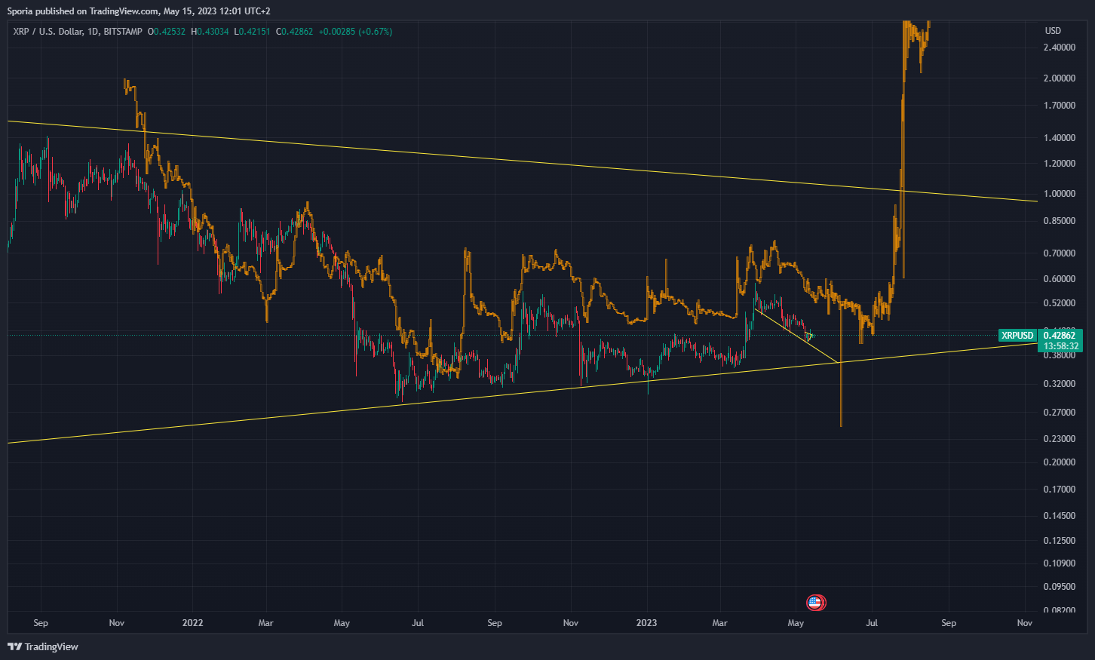Click the 0.23000 price axis label
Viewport: 1095px width, 660px height.
click(1060, 439)
